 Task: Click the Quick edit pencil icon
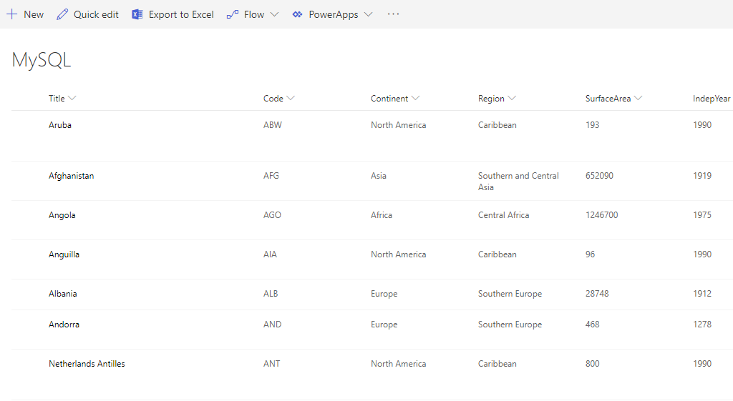click(63, 14)
